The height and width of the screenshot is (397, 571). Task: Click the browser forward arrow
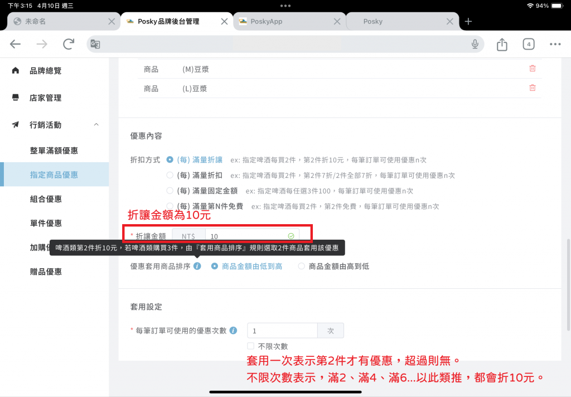[42, 44]
